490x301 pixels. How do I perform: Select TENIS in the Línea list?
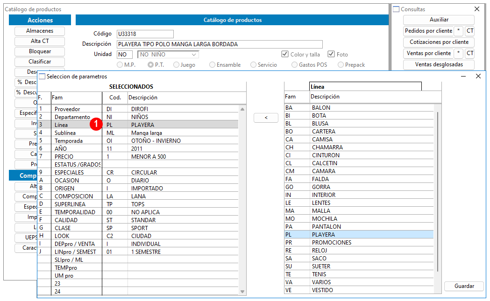(359, 274)
